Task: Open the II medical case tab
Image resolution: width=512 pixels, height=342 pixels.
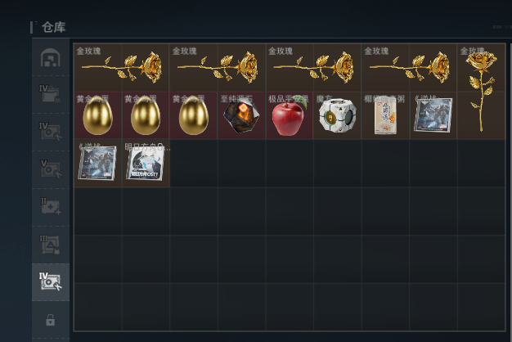Action: pyautogui.click(x=50, y=207)
